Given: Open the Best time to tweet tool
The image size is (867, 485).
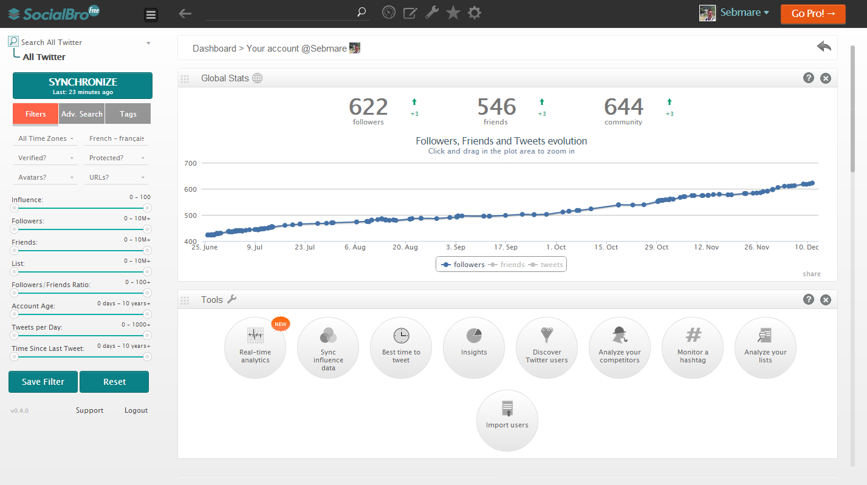Looking at the screenshot, I should 401,348.
